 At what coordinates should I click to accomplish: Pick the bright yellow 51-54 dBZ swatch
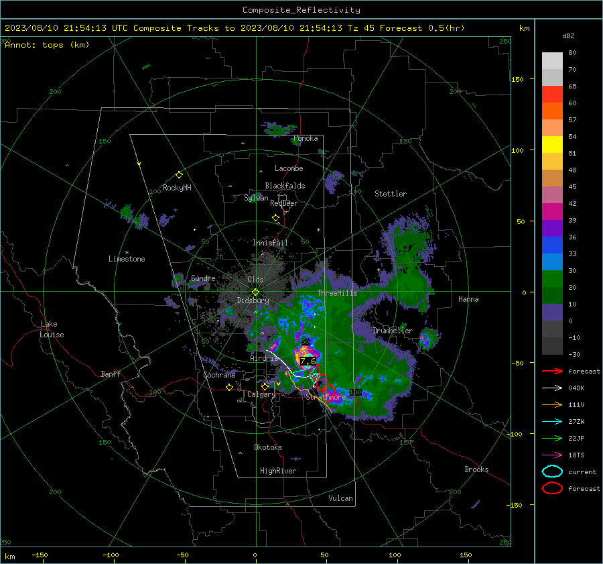click(x=552, y=145)
